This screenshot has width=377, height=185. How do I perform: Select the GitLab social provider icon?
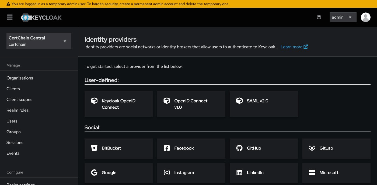tap(312, 148)
